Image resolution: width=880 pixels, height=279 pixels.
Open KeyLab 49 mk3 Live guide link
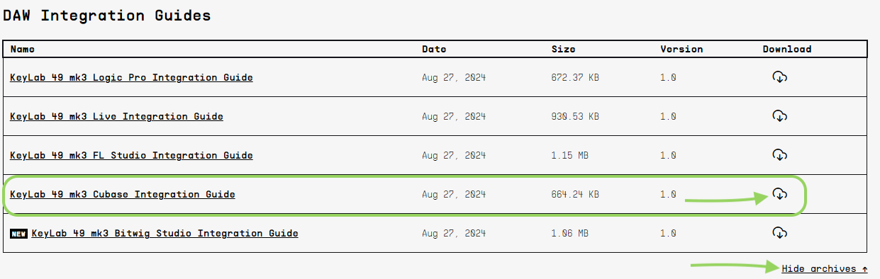point(116,117)
